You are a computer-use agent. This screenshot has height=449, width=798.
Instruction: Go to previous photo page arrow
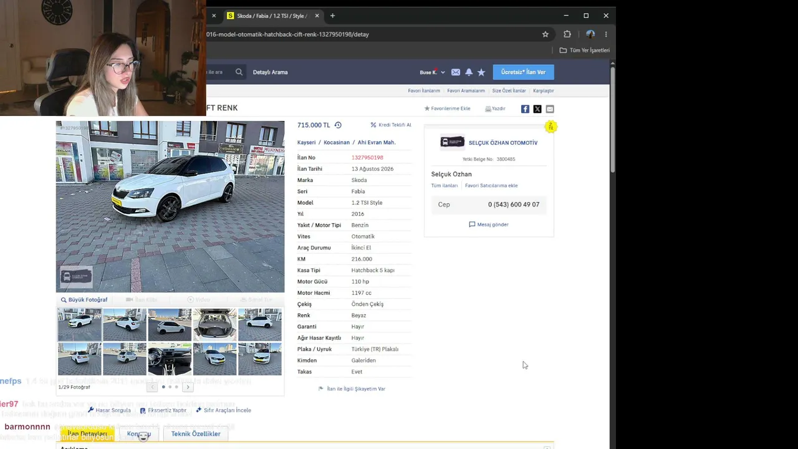click(152, 387)
